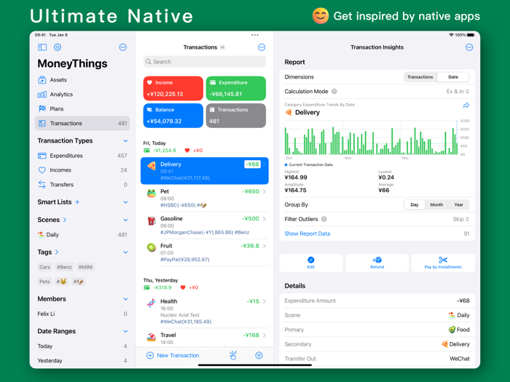510x382 pixels.
Task: Share the Delivery trend chart
Action: coord(466,106)
